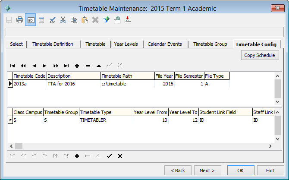Screen dimensions: 289x180
Task: Click the Print icon in toolbar
Action: pyautogui.click(x=20, y=20)
